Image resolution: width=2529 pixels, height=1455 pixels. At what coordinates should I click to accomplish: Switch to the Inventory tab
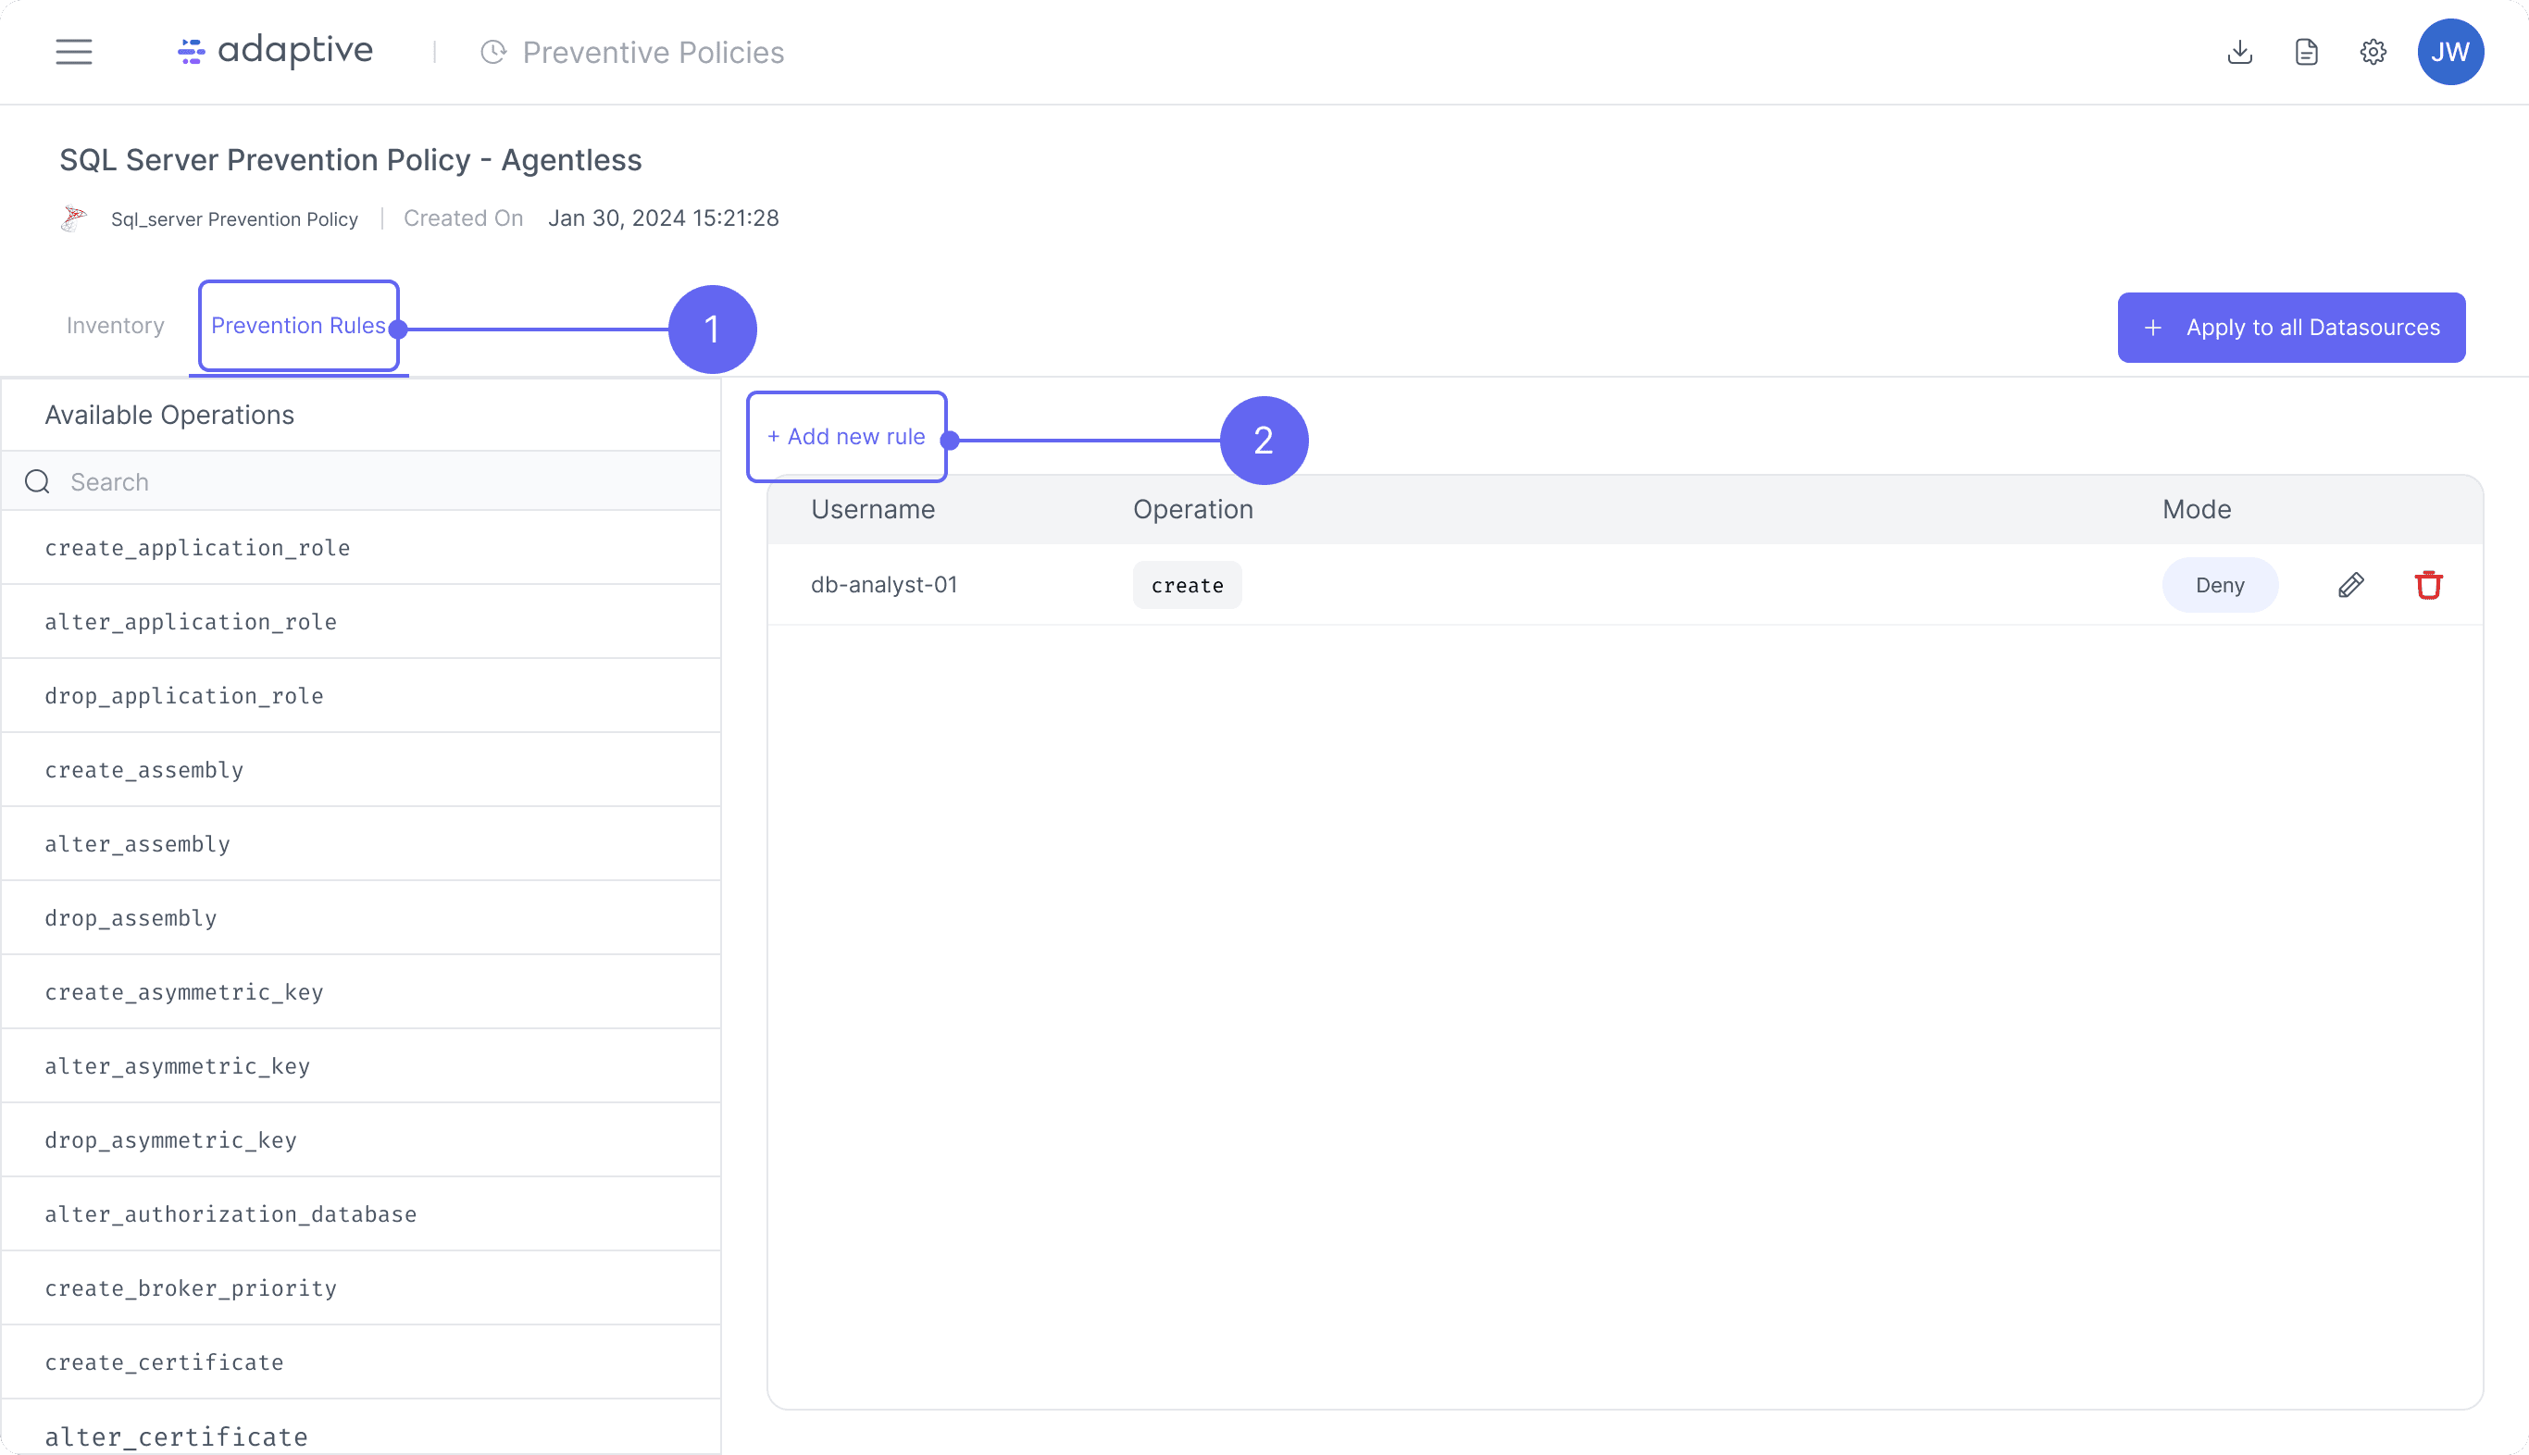pos(115,326)
